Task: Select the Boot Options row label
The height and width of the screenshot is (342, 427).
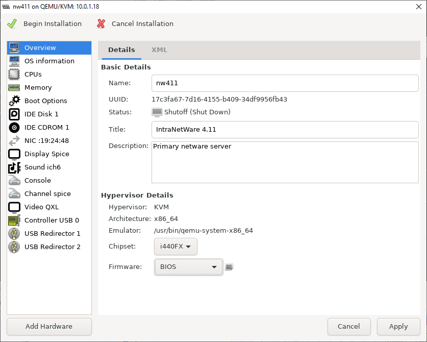Action: tap(46, 101)
